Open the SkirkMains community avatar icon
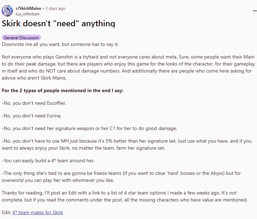The height and width of the screenshot is (219, 257). [7, 11]
